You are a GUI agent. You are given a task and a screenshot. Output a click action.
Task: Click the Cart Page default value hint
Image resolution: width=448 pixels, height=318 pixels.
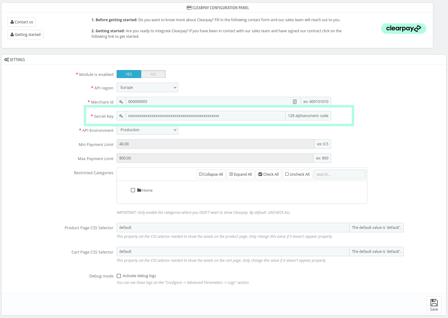coord(376,252)
